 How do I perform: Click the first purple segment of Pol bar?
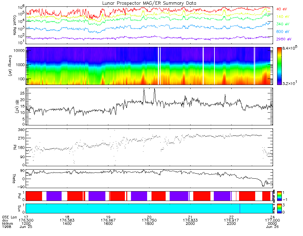tap(54, 196)
